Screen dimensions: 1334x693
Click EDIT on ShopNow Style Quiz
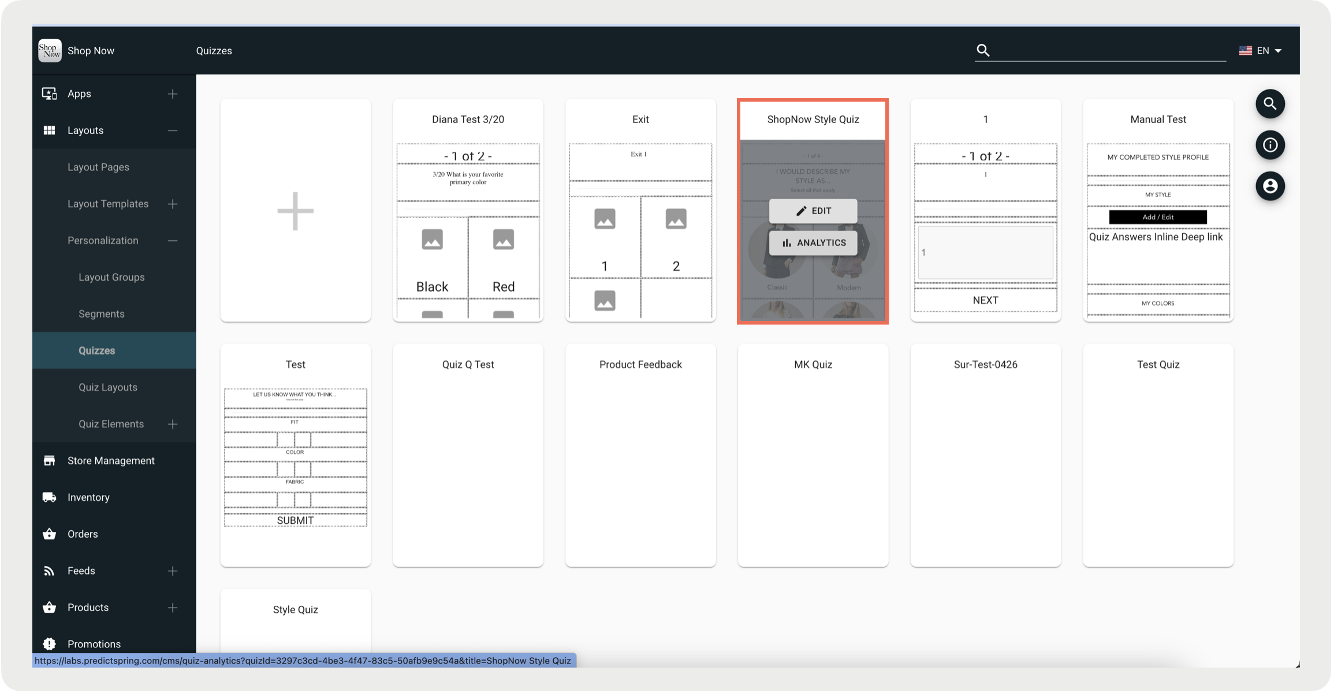pyautogui.click(x=813, y=211)
